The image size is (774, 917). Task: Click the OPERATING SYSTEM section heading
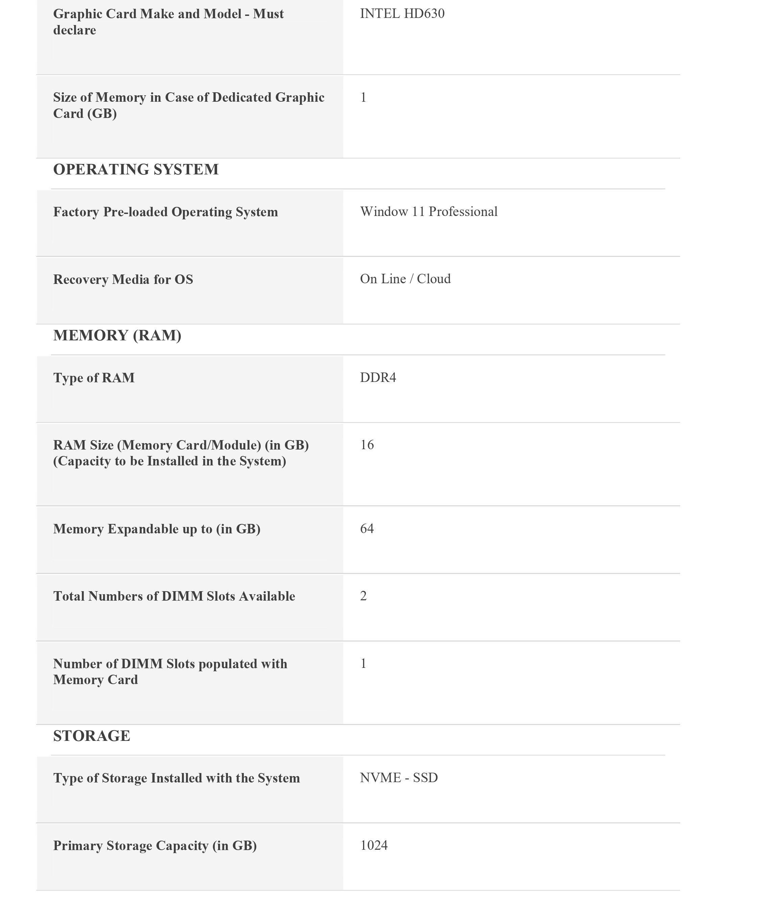(136, 169)
